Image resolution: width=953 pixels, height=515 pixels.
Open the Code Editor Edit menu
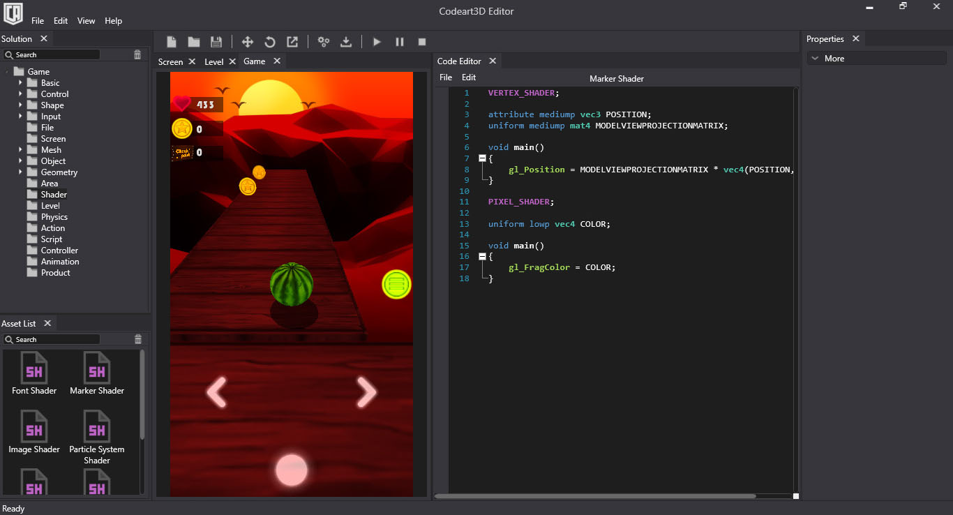(x=469, y=77)
